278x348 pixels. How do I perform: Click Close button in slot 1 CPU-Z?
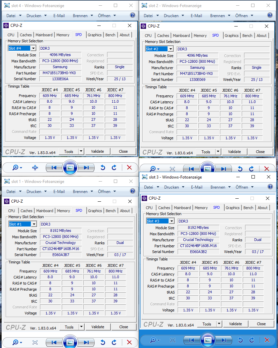coord(124,327)
